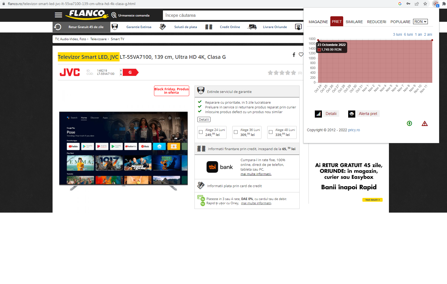Switch to the SIMILARE tab
The width and height of the screenshot is (447, 284).
coord(354,22)
